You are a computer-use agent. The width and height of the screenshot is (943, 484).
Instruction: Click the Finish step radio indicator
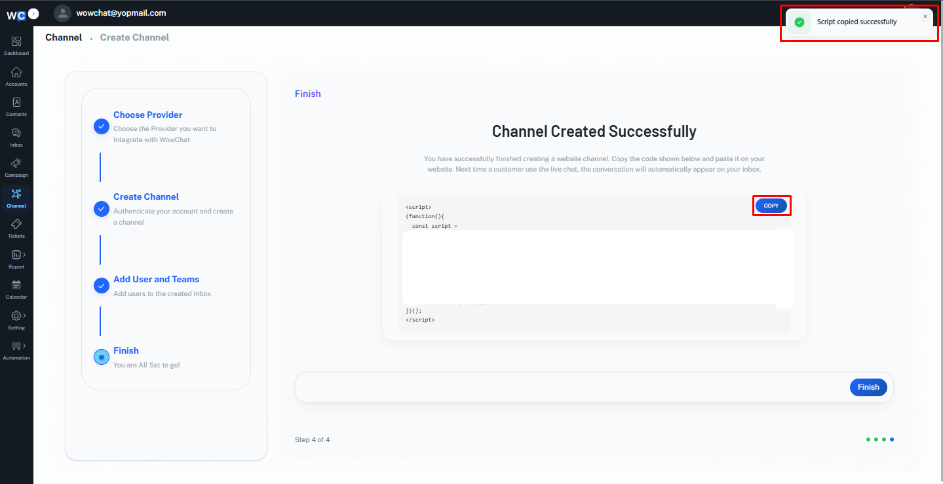(x=102, y=358)
